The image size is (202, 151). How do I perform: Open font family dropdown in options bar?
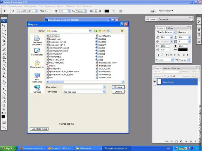click(x=37, y=11)
